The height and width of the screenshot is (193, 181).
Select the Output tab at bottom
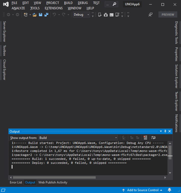point(30,182)
